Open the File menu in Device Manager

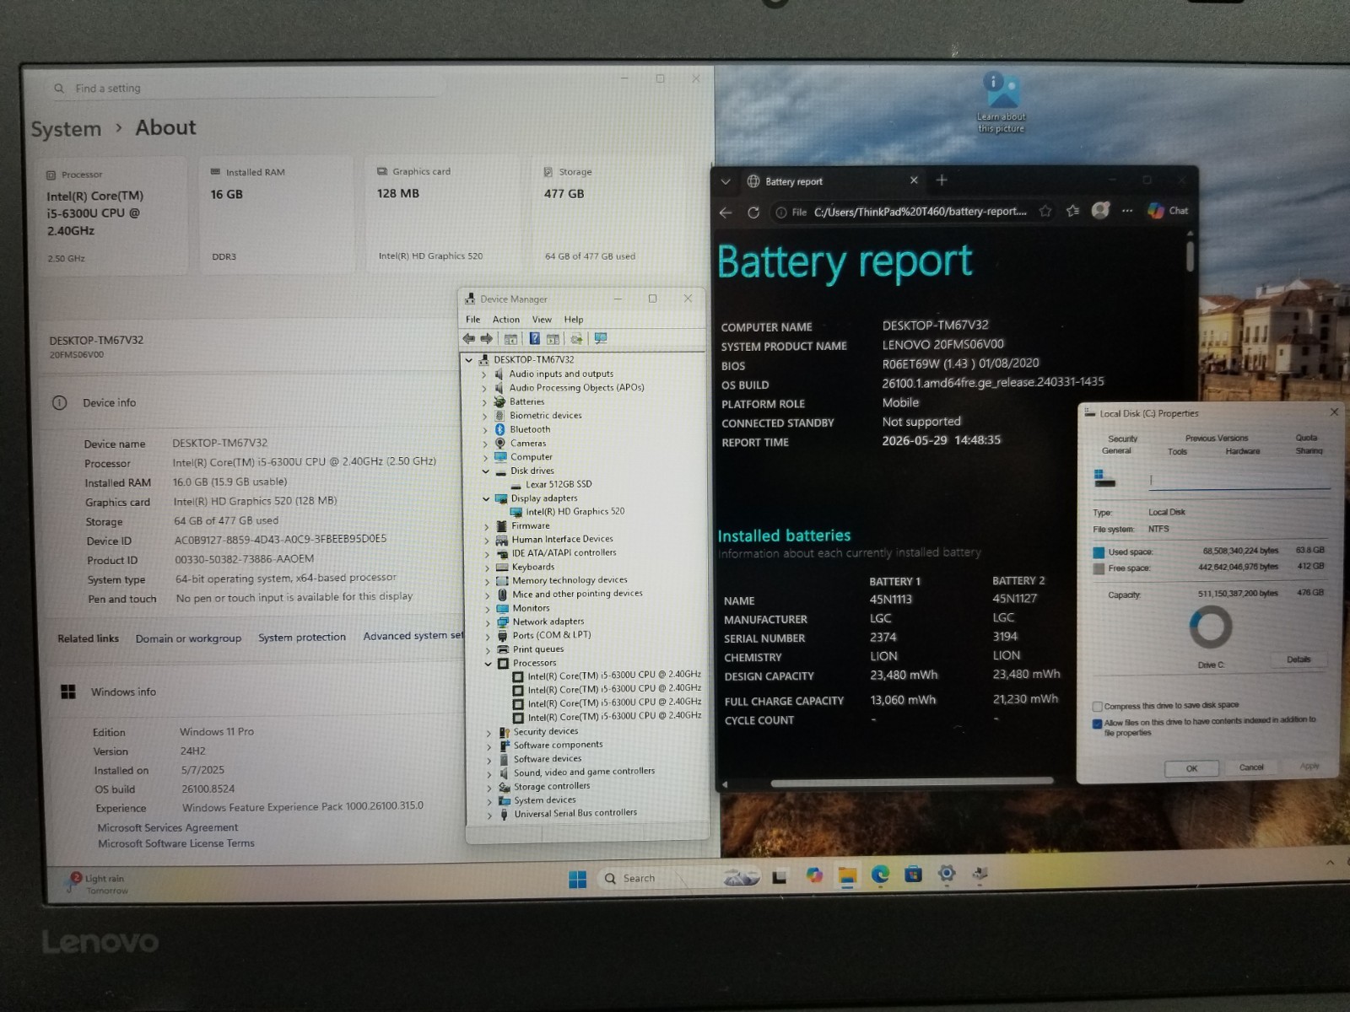coord(472,320)
